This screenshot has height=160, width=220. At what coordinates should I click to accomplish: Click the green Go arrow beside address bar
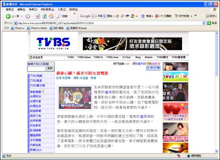(209, 23)
